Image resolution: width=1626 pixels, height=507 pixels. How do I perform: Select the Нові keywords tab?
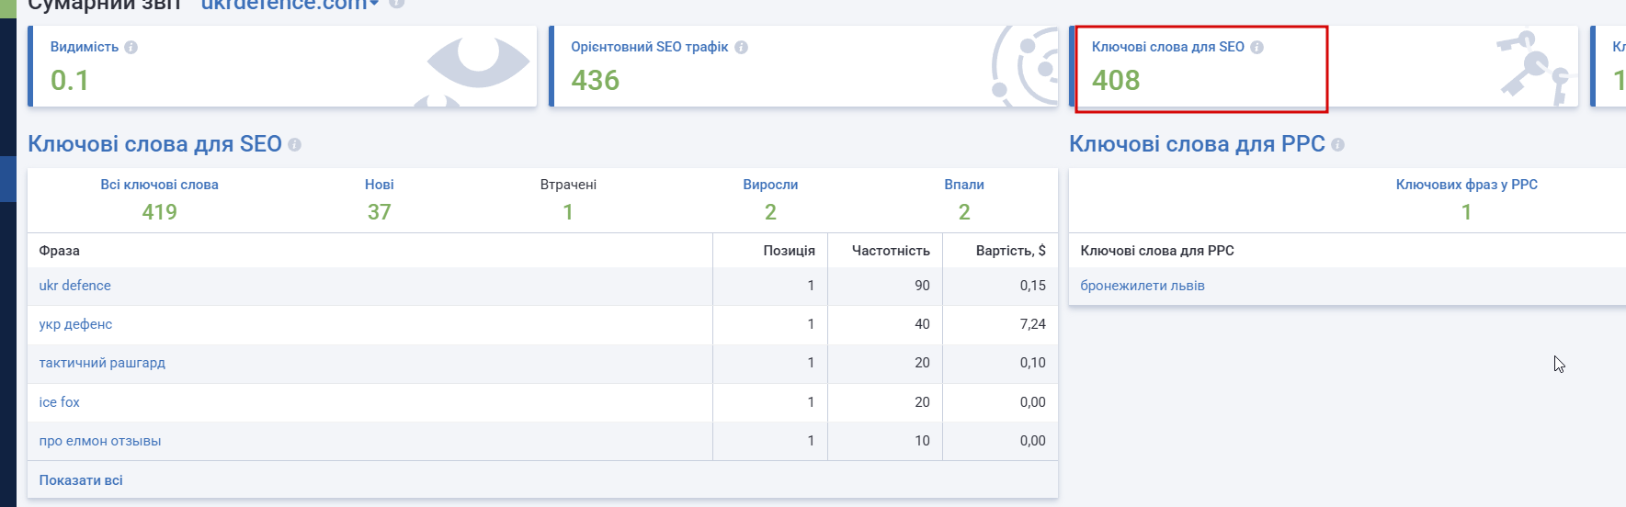pyautogui.click(x=380, y=199)
